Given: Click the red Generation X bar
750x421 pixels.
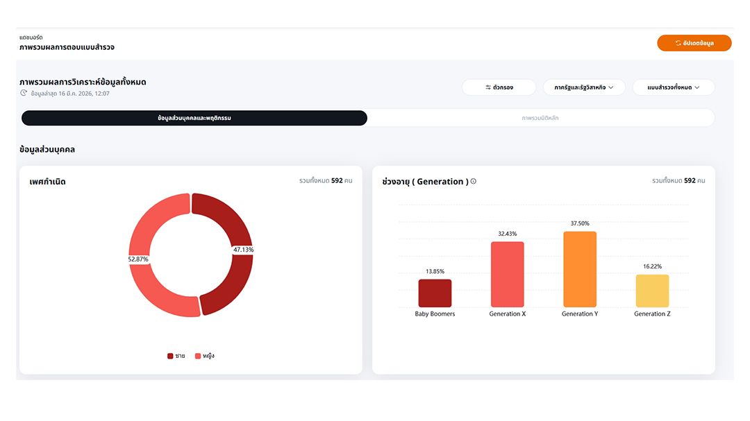Looking at the screenshot, I should click(x=507, y=274).
